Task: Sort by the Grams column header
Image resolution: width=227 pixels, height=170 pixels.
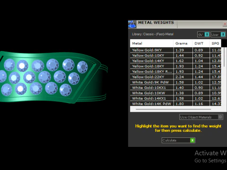Action: click(x=183, y=43)
